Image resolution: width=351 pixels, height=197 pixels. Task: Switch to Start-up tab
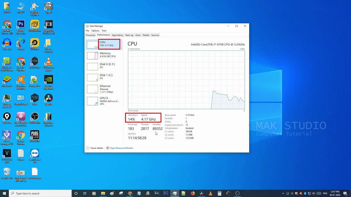pos(129,35)
